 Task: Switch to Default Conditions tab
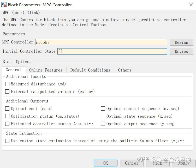[90, 70]
